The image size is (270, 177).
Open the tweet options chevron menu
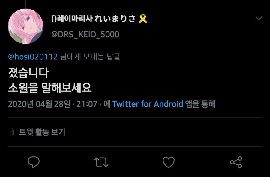click(259, 18)
